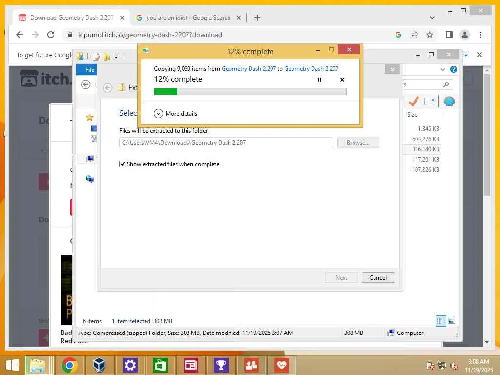Open a new Chrome tab

pyautogui.click(x=257, y=18)
